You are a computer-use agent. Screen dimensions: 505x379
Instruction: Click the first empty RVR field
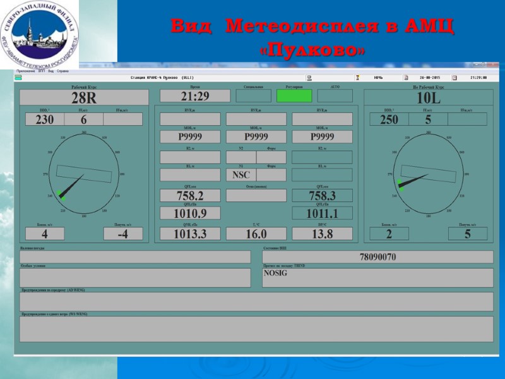pos(190,119)
